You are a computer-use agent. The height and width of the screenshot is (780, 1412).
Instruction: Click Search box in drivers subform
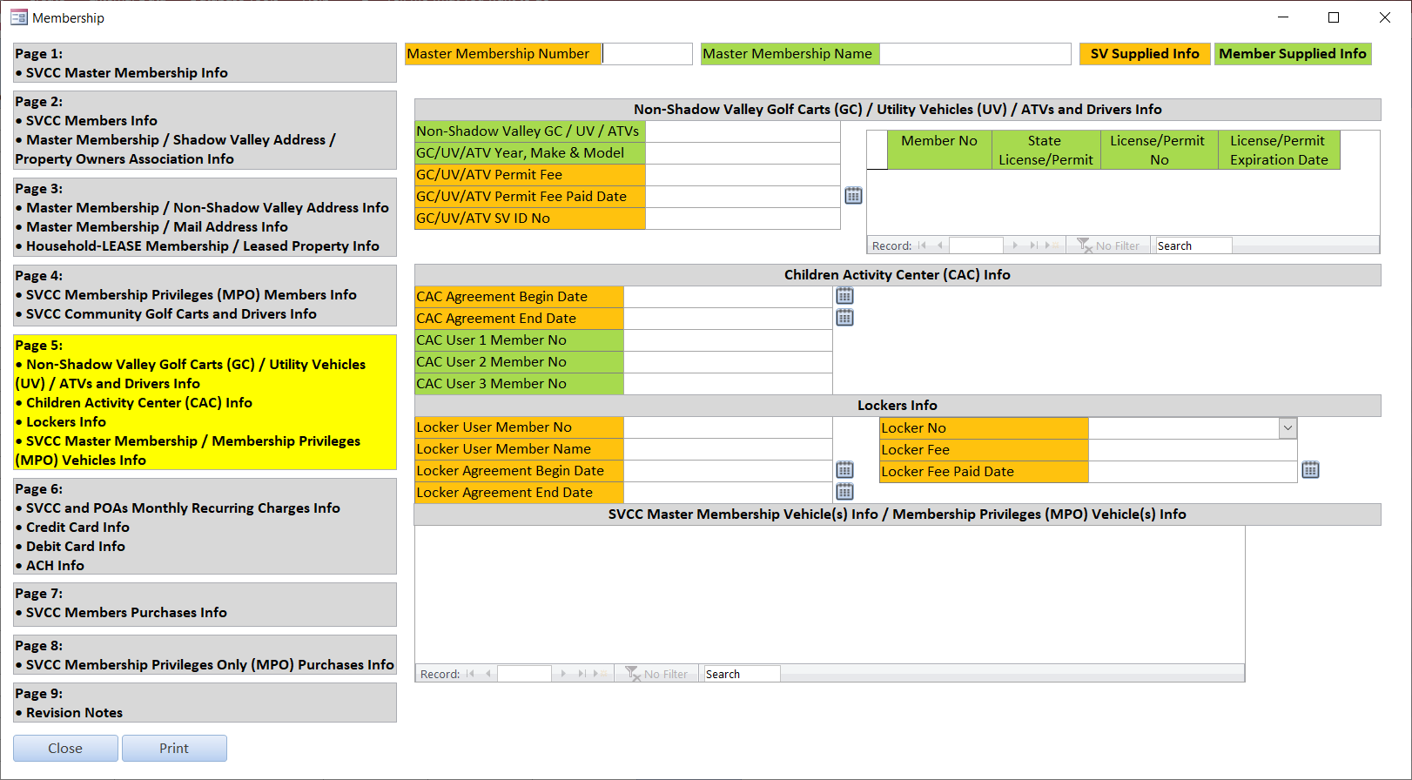point(1193,245)
